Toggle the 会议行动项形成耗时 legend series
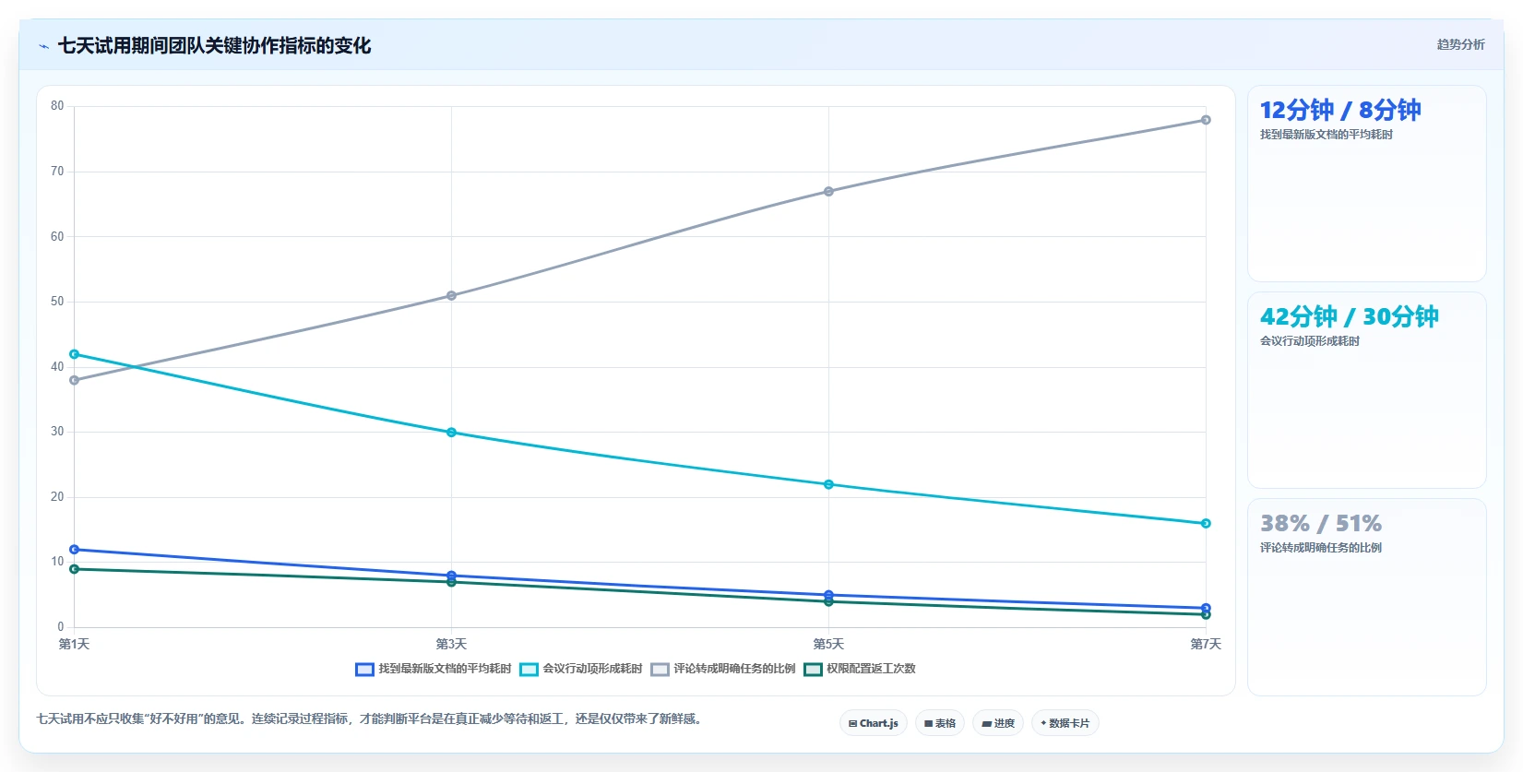Screen dimensions: 1523x772 tap(581, 669)
